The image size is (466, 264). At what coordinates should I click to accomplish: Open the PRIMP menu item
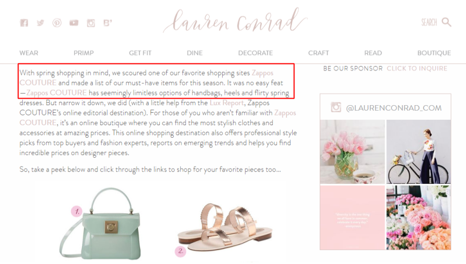(84, 53)
